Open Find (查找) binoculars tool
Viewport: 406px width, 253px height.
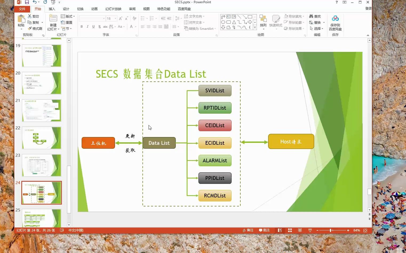[x=315, y=16]
